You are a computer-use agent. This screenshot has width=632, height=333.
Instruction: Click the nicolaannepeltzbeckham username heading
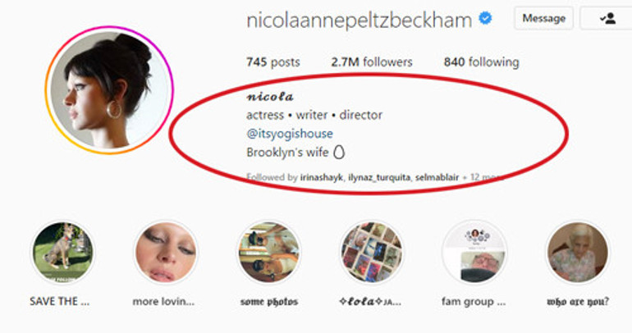click(359, 20)
